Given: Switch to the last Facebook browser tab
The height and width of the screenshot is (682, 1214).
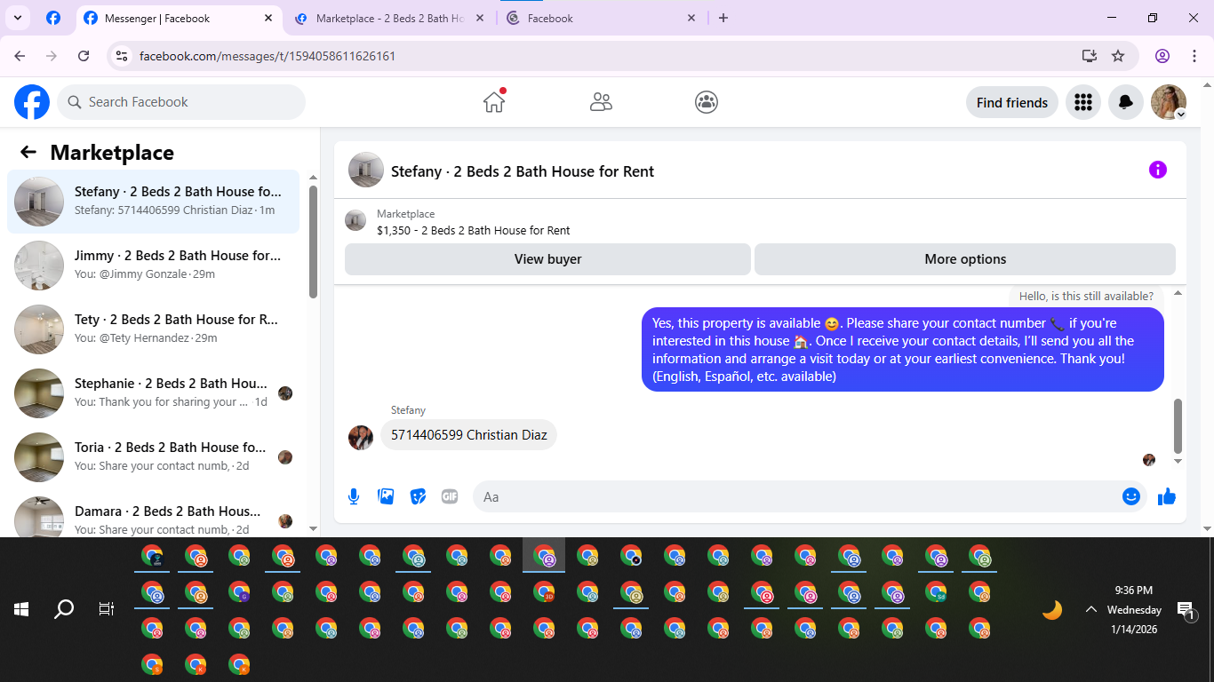Looking at the screenshot, I should tap(601, 18).
